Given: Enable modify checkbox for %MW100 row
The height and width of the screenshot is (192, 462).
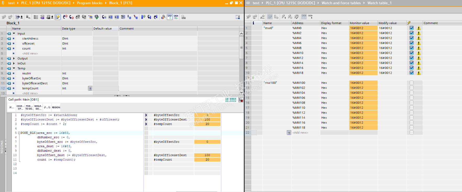Looking at the screenshot, I should pyautogui.click(x=411, y=83).
